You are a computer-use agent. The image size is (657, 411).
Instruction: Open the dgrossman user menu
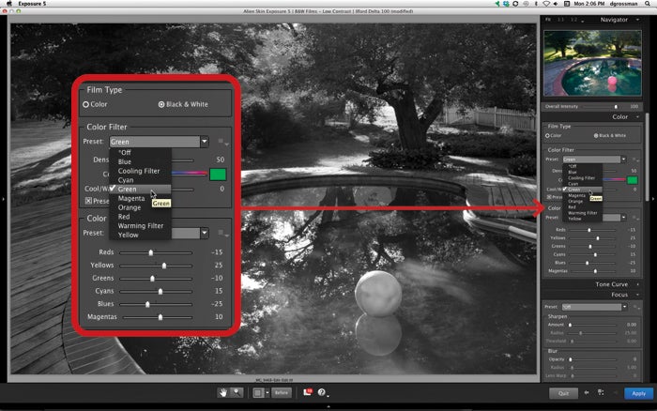[x=623, y=4]
